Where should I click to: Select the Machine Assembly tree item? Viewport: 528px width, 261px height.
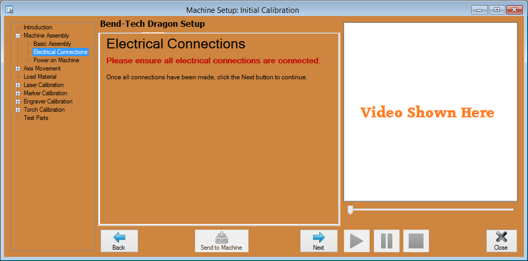(46, 36)
